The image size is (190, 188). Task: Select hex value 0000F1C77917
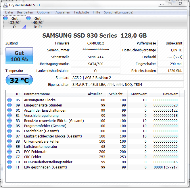(166, 167)
